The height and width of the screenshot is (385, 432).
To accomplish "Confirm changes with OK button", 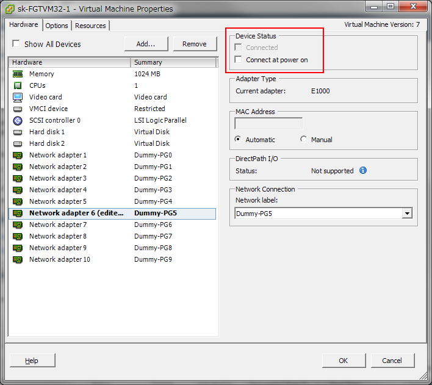I will point(344,361).
